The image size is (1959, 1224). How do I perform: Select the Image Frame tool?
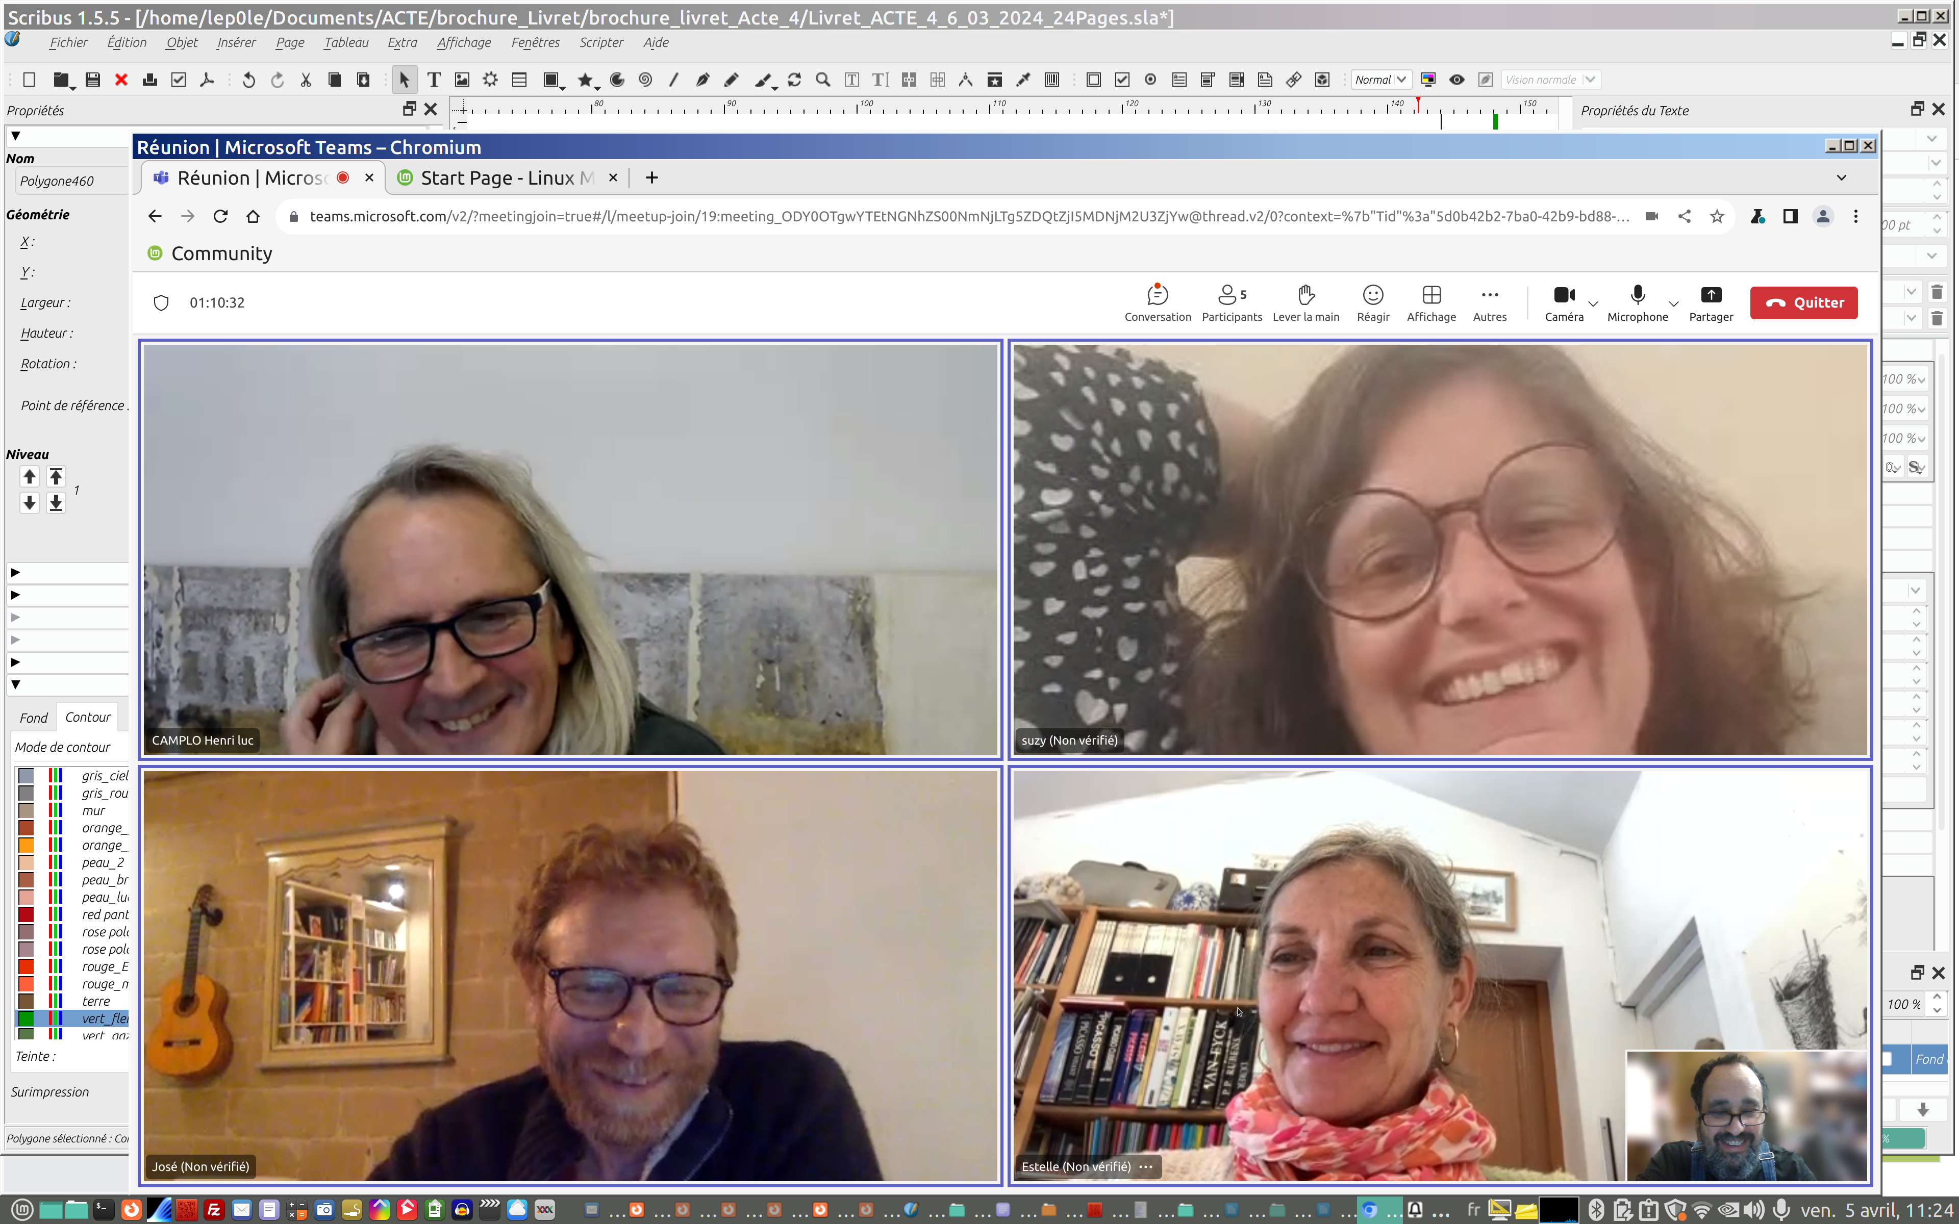[462, 80]
